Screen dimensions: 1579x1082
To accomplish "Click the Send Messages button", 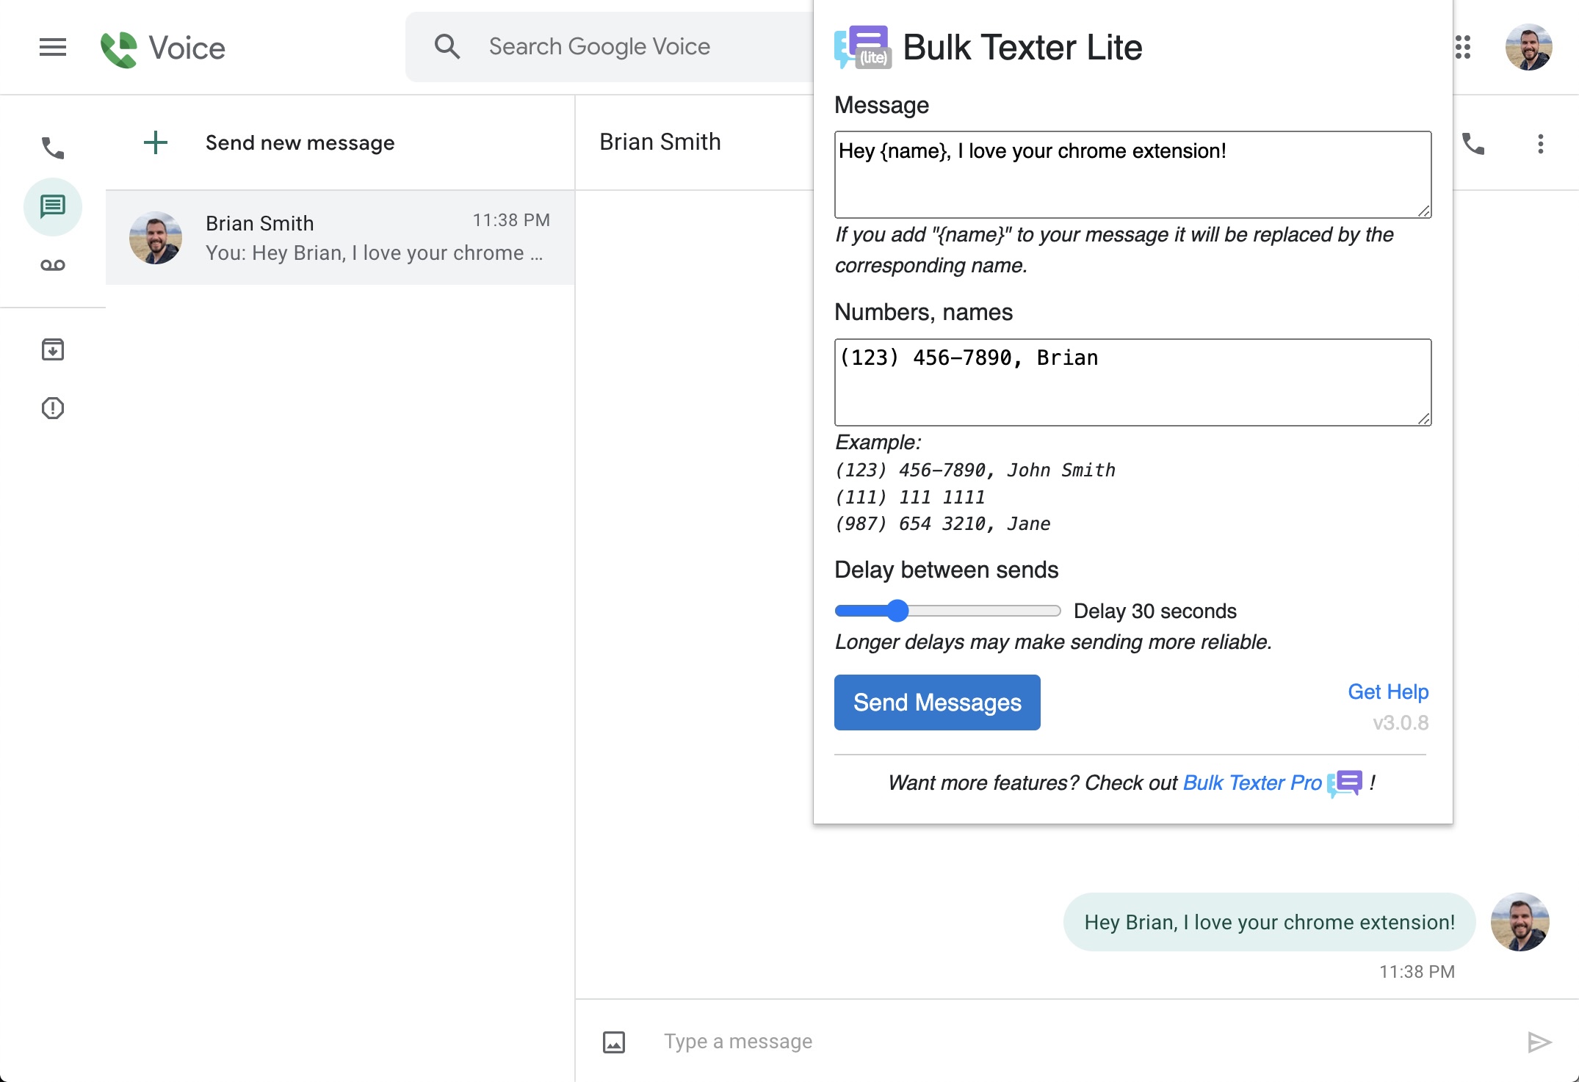I will [x=937, y=702].
